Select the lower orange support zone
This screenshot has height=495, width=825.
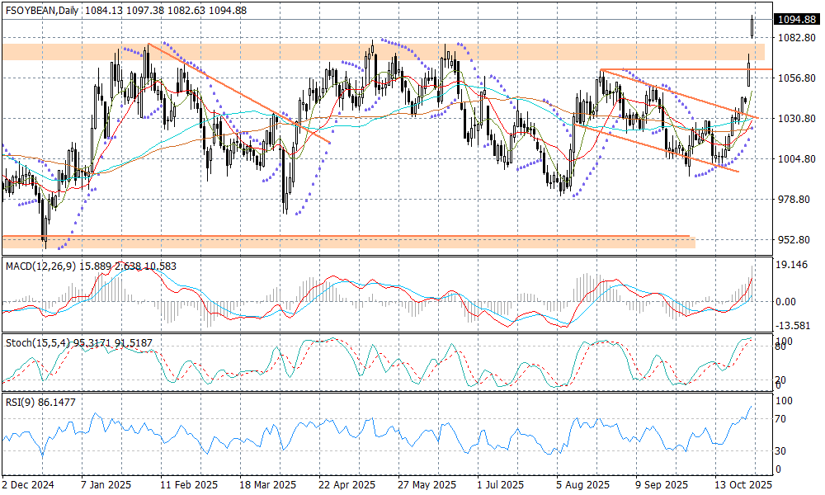point(346,241)
